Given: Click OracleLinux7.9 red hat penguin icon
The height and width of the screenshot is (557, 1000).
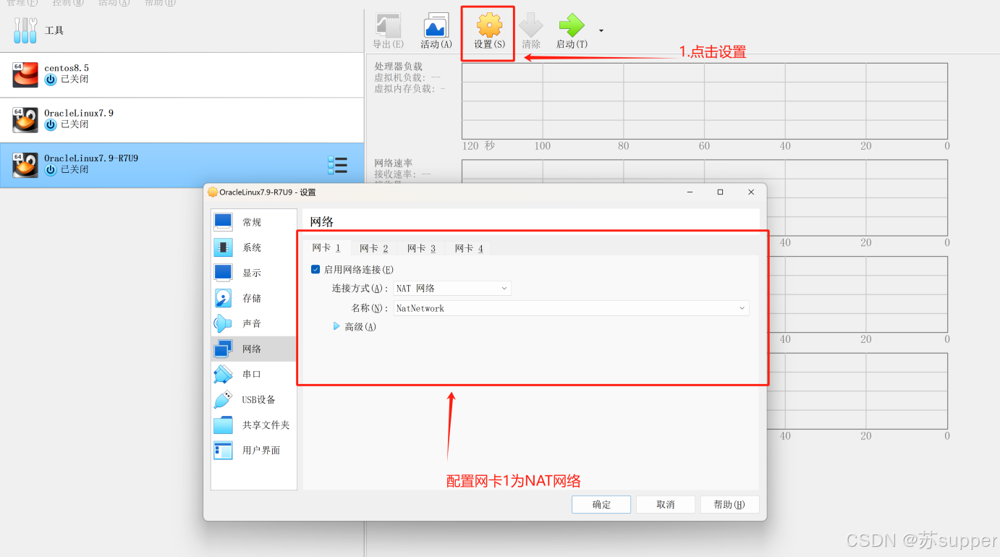Looking at the screenshot, I should pos(25,120).
